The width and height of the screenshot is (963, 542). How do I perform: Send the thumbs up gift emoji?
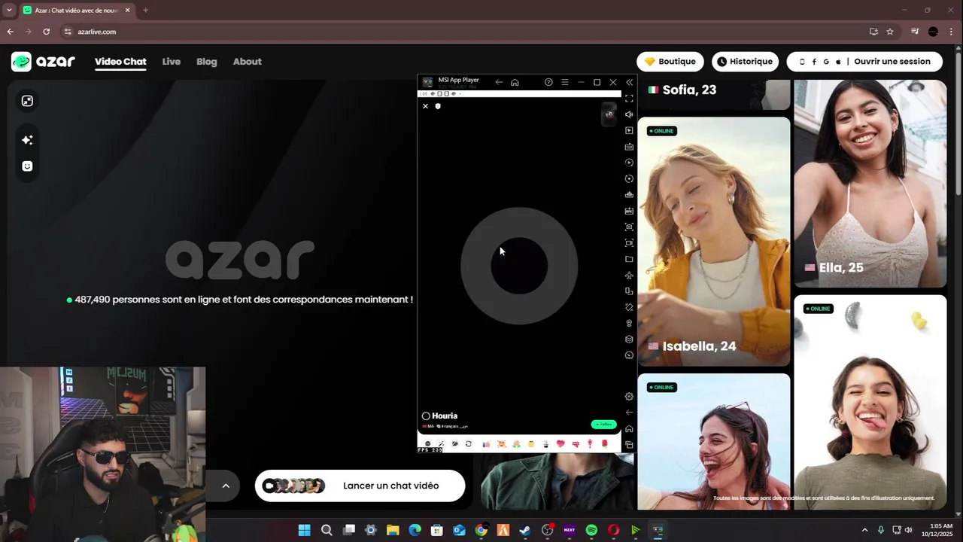486,444
